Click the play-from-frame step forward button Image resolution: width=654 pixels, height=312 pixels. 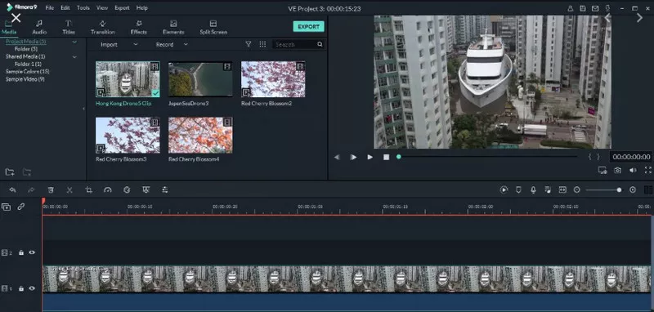point(353,157)
